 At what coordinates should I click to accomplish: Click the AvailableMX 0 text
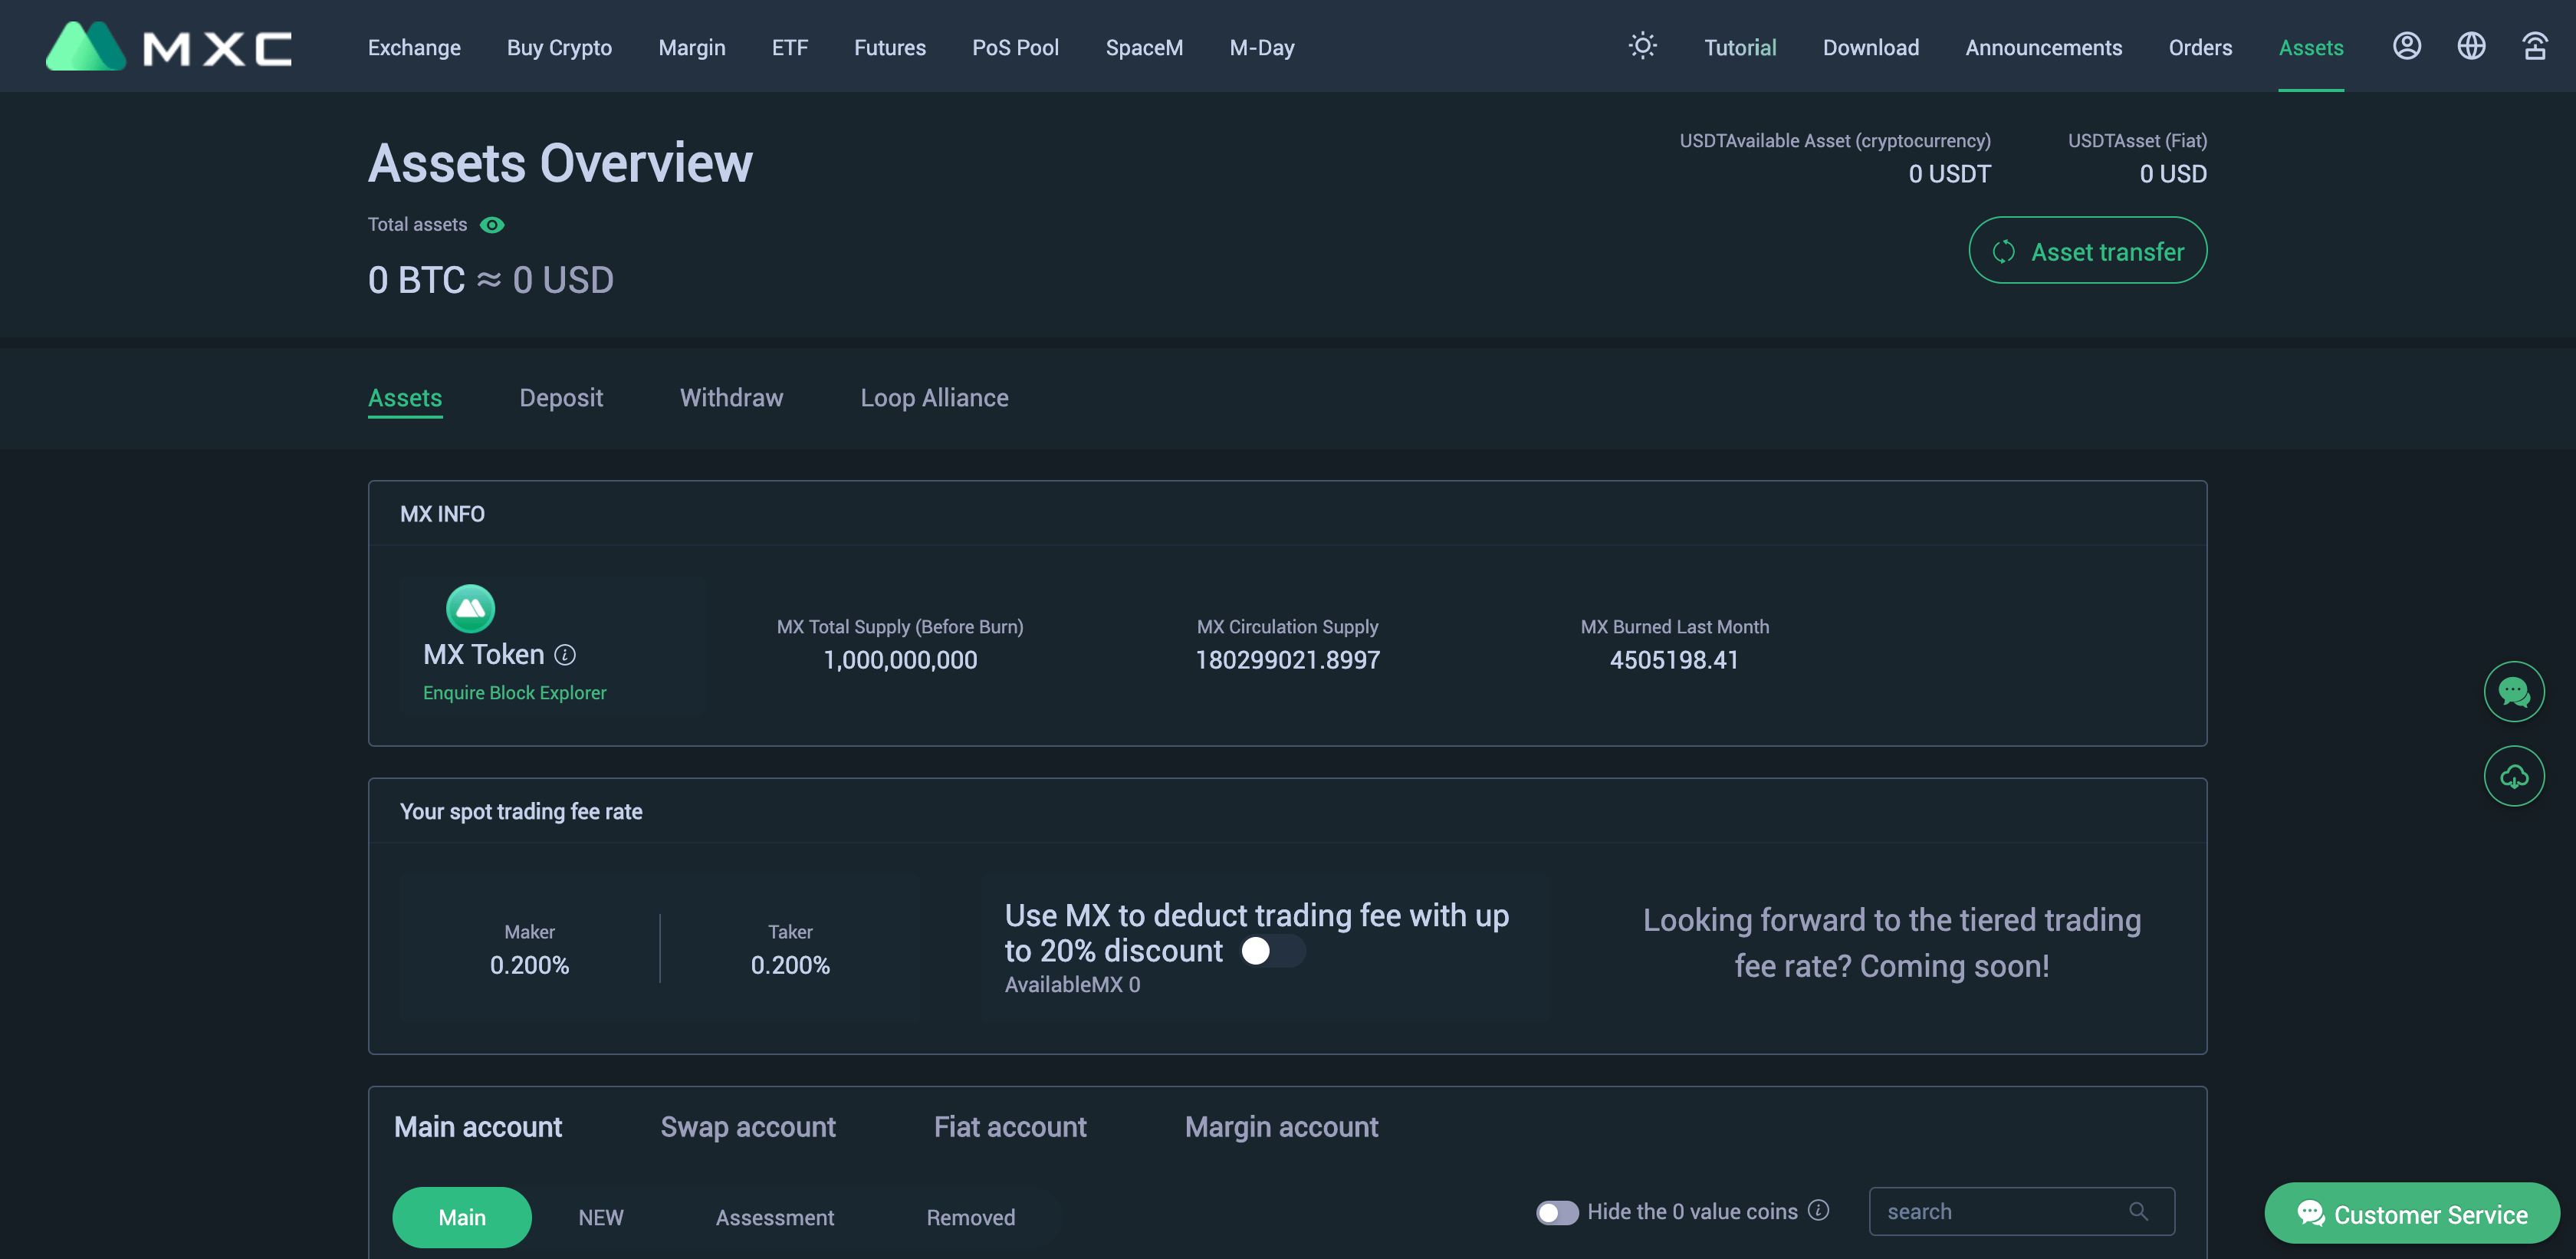1072,985
